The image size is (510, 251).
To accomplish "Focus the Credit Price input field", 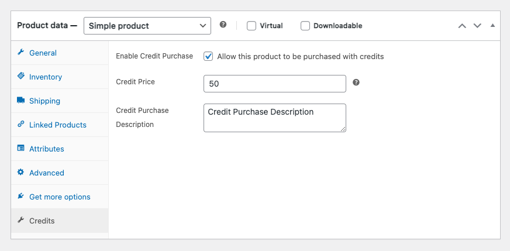I will click(x=274, y=84).
